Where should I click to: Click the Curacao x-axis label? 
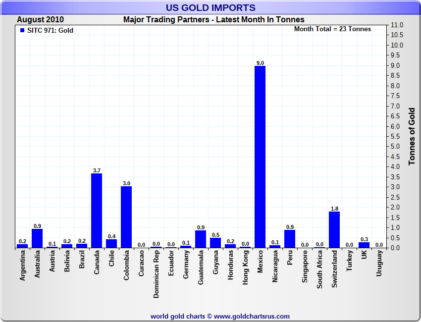[x=141, y=263]
